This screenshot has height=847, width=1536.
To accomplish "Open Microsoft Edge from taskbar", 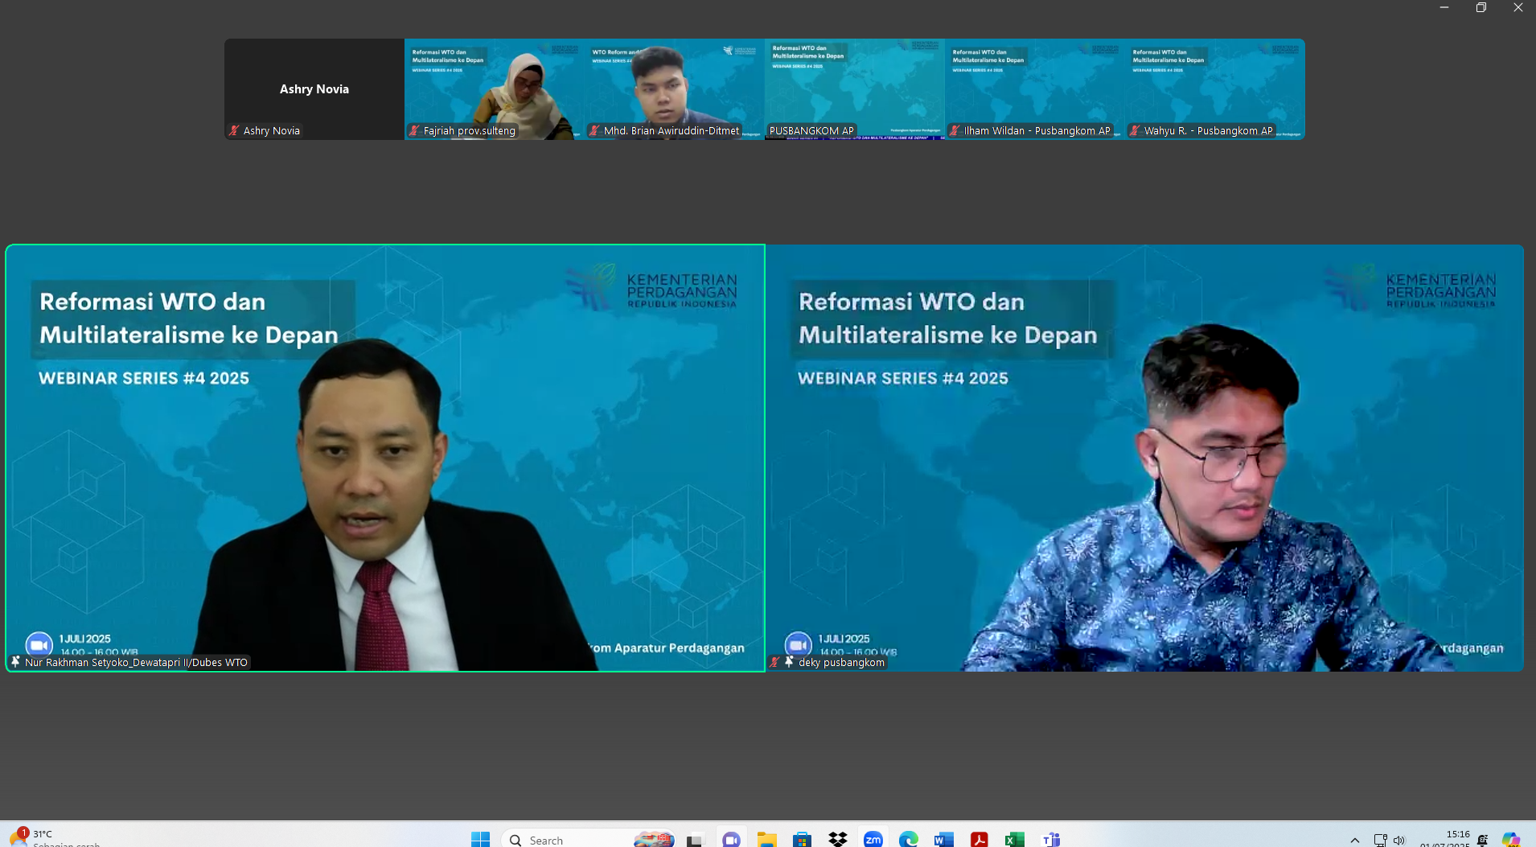I will point(909,839).
